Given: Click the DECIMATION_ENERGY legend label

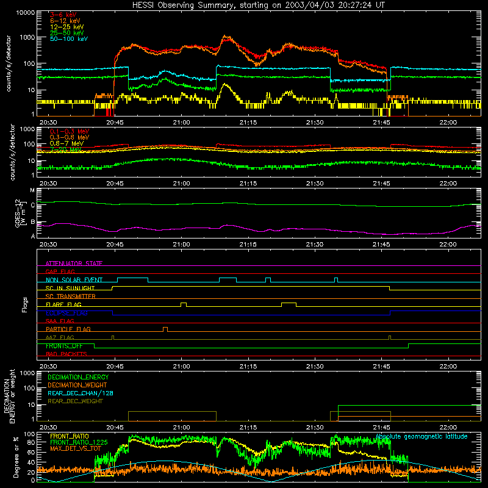Looking at the screenshot, I should tap(78, 377).
